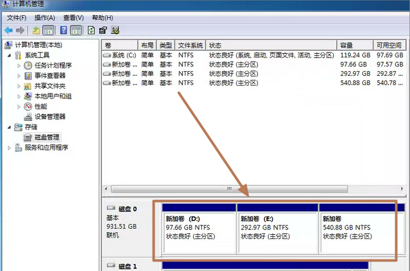Open the 文件(F) menu
This screenshot has height=271, width=410.
(17, 18)
